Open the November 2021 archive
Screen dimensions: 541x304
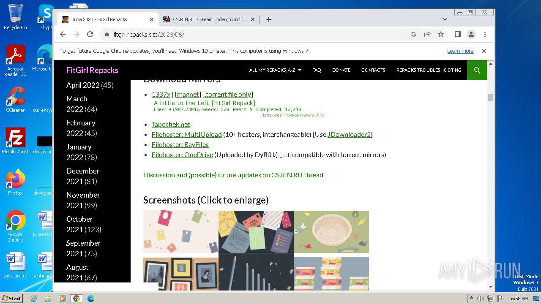83,200
